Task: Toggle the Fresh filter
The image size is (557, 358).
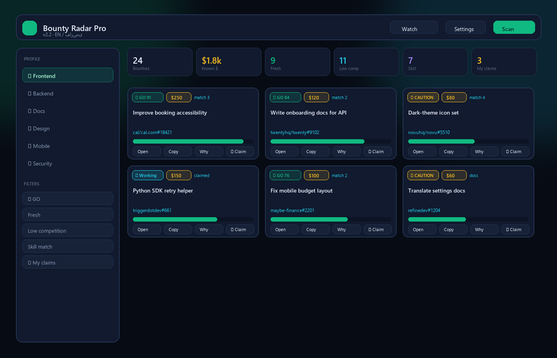Action: [x=68, y=214]
